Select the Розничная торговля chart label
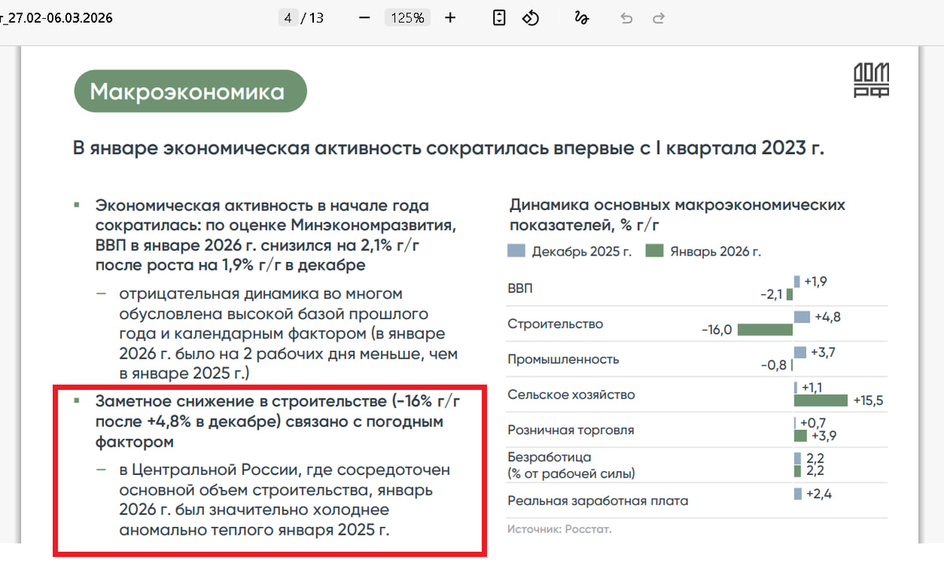 point(571,430)
